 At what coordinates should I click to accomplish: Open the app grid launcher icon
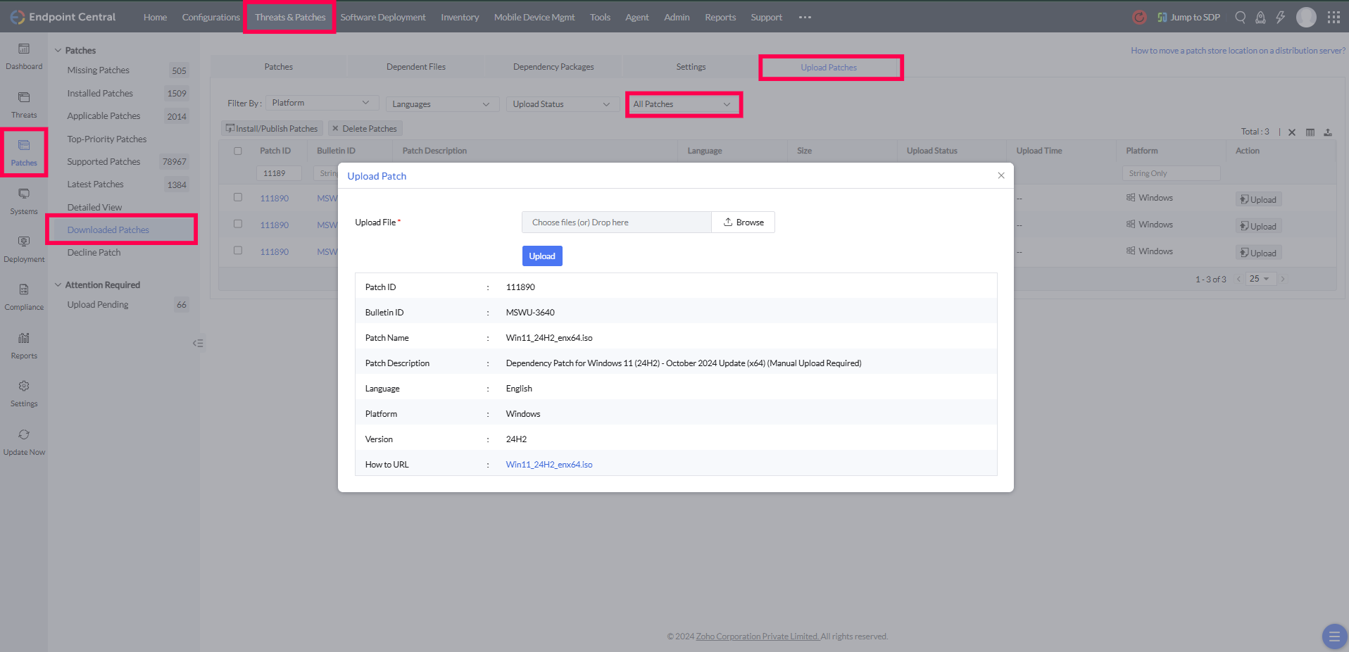(x=1334, y=17)
